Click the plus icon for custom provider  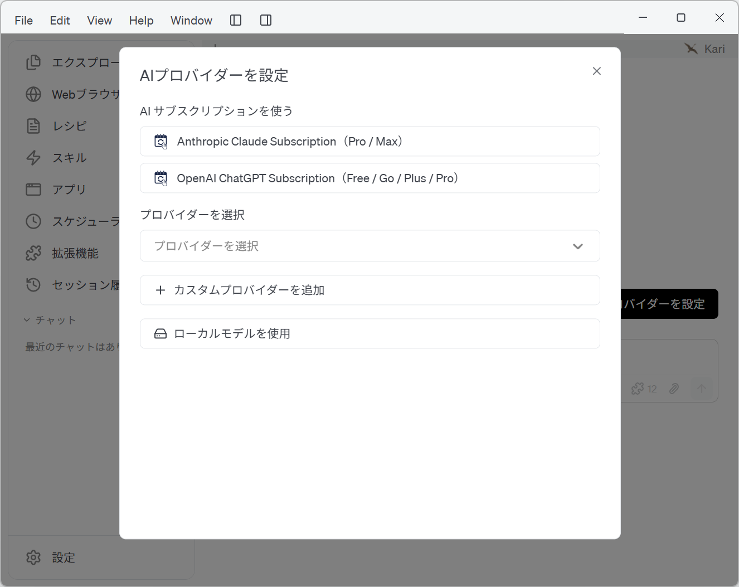(x=161, y=290)
